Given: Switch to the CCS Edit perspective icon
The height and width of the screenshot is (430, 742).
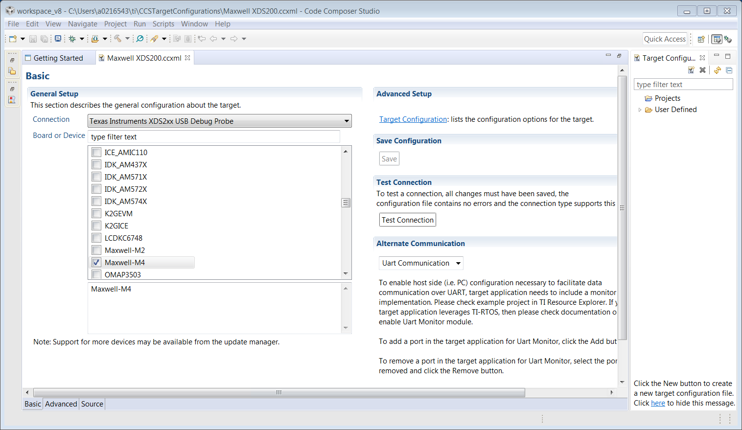Looking at the screenshot, I should (x=717, y=39).
